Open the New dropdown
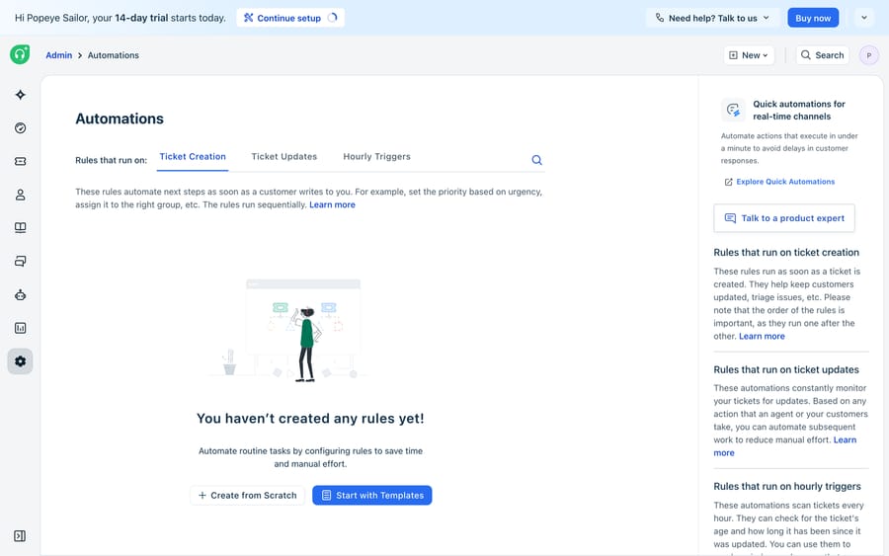889x556 pixels. (x=749, y=55)
